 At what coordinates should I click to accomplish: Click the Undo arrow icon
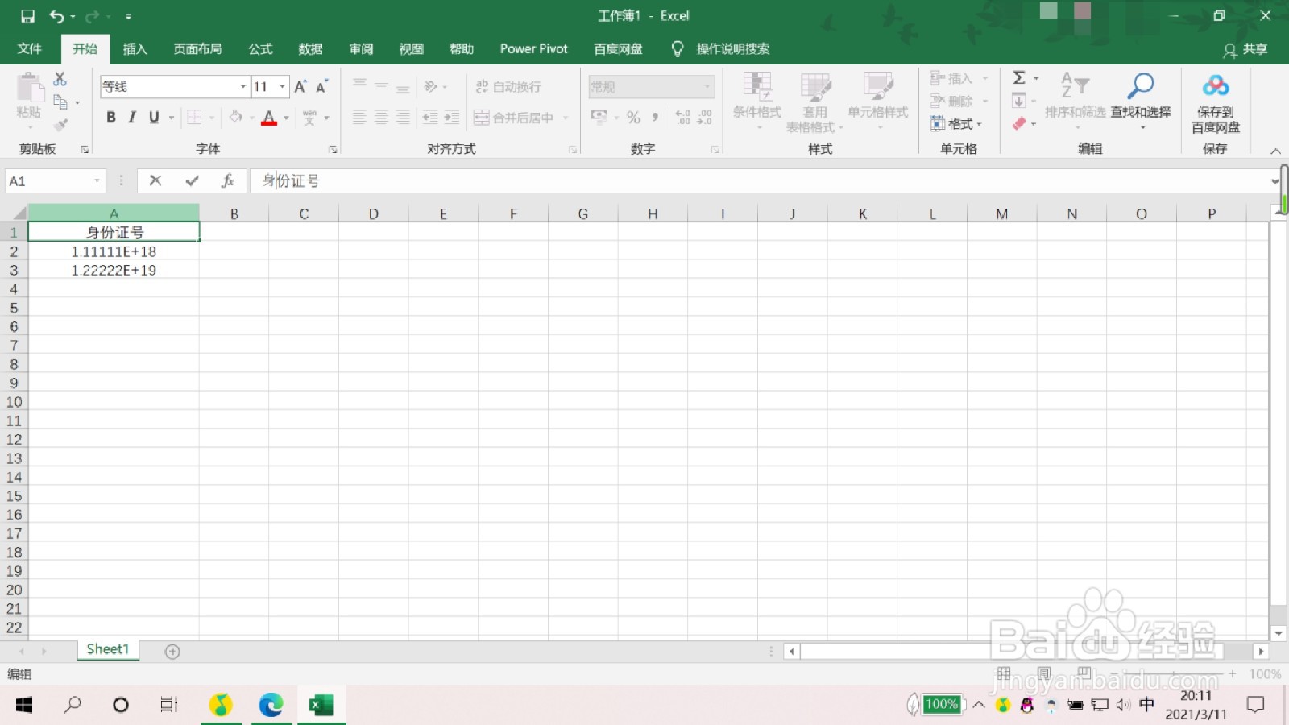(x=56, y=16)
